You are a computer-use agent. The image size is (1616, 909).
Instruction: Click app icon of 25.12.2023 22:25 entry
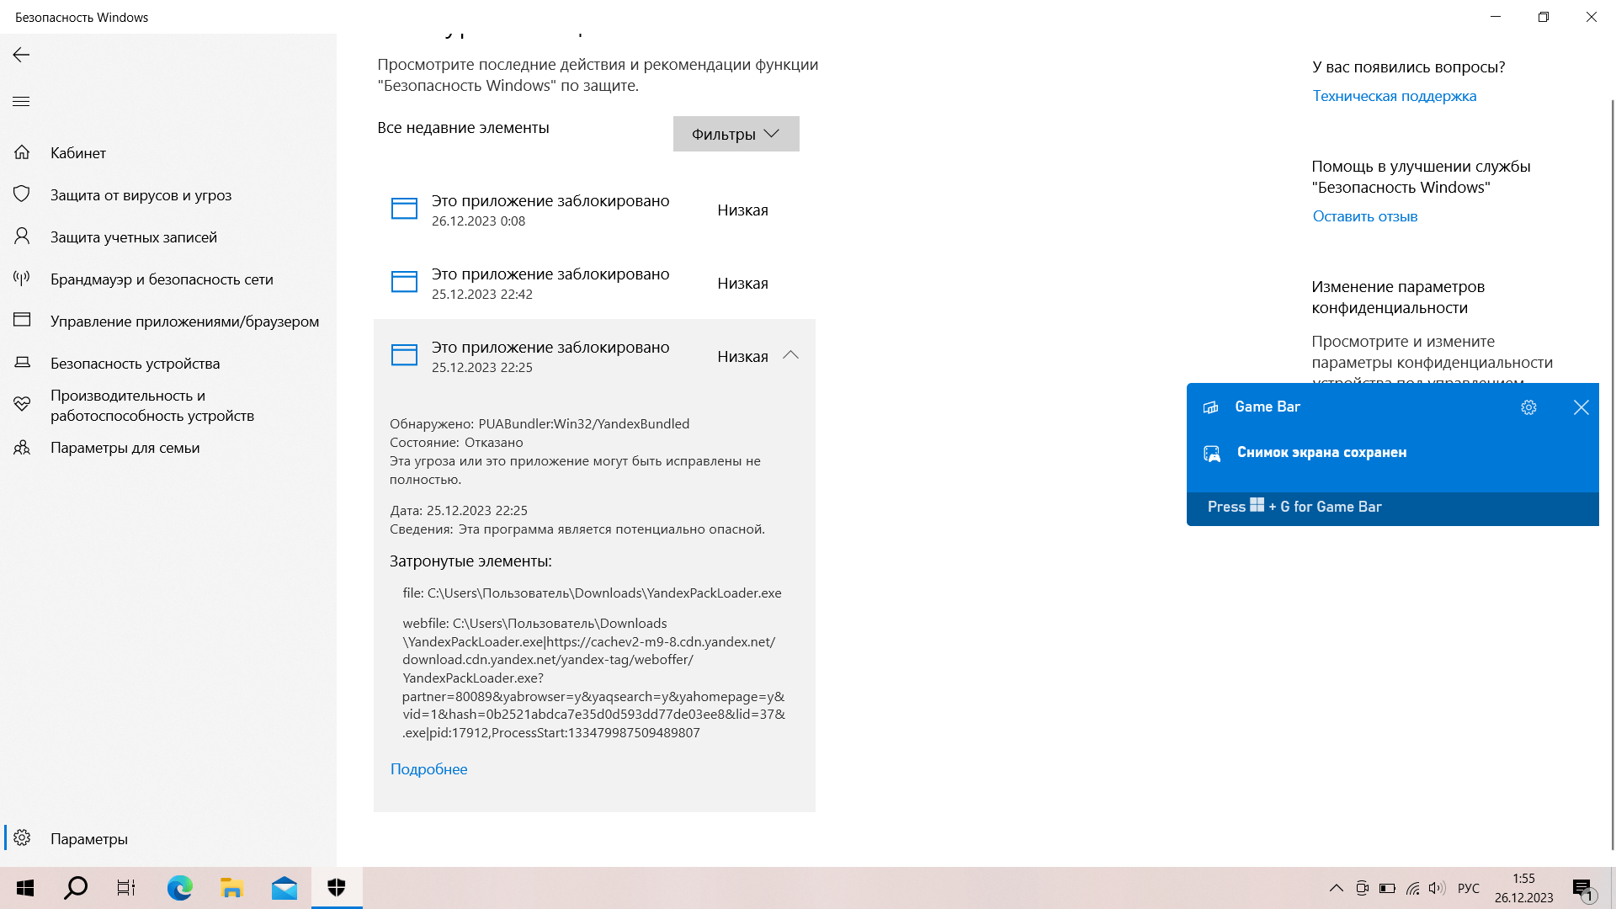tap(404, 355)
